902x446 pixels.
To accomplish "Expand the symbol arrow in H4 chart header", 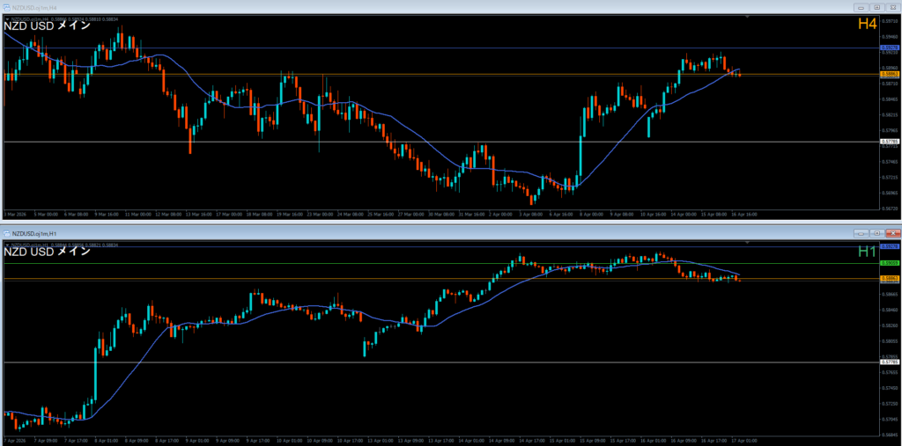I will coord(6,17).
